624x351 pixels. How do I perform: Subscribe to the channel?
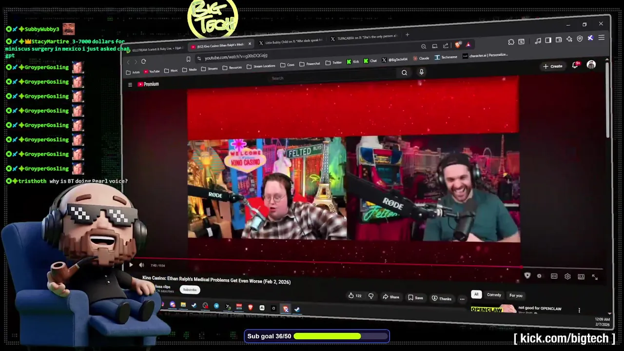coord(190,290)
